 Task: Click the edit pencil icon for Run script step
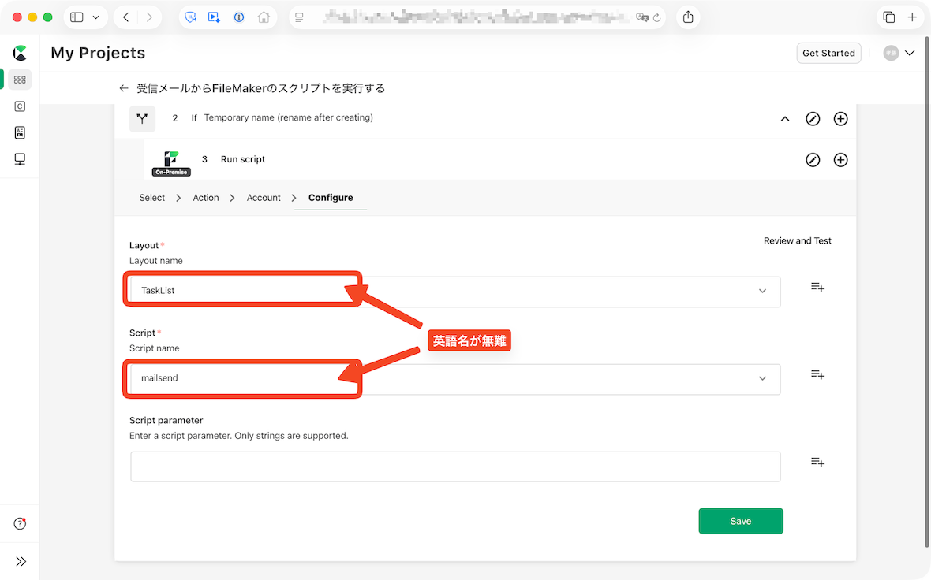[x=813, y=160]
